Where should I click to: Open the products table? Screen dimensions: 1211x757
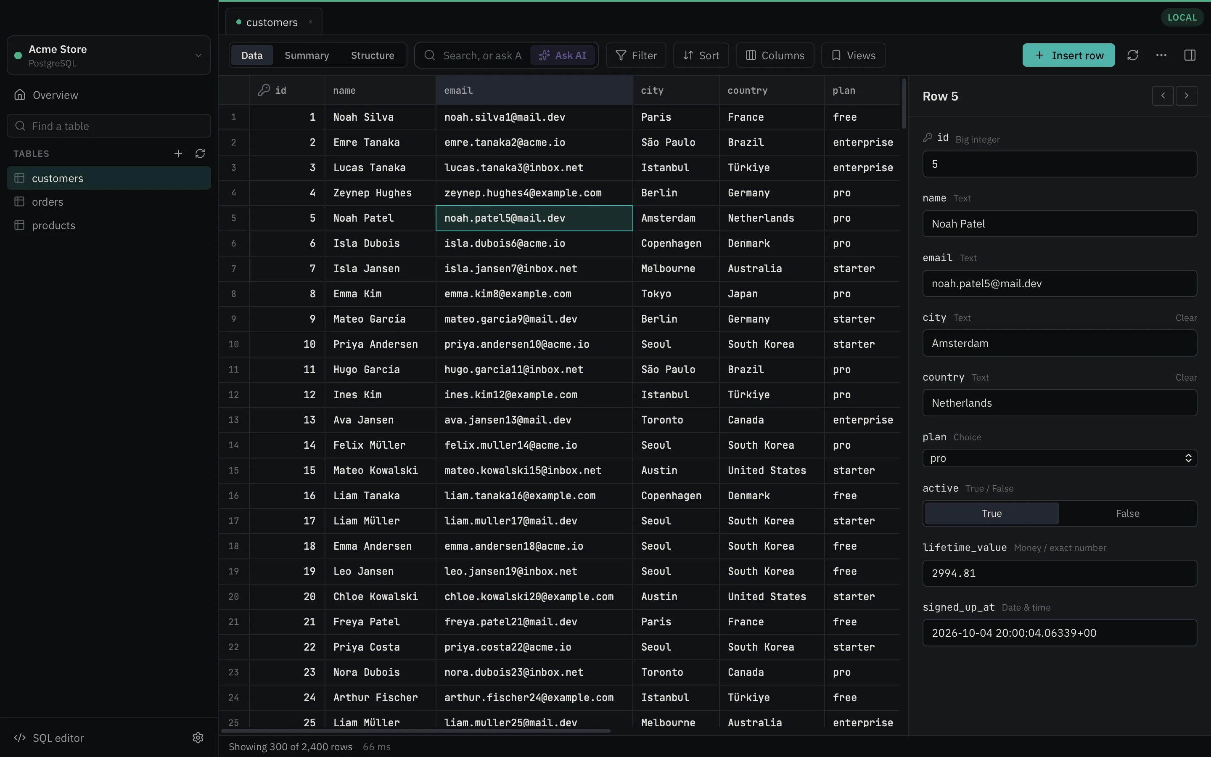(108, 225)
